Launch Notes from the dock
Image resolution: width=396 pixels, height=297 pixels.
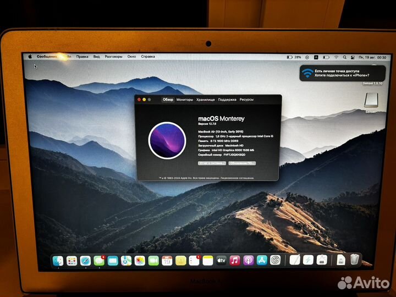pos(207,261)
